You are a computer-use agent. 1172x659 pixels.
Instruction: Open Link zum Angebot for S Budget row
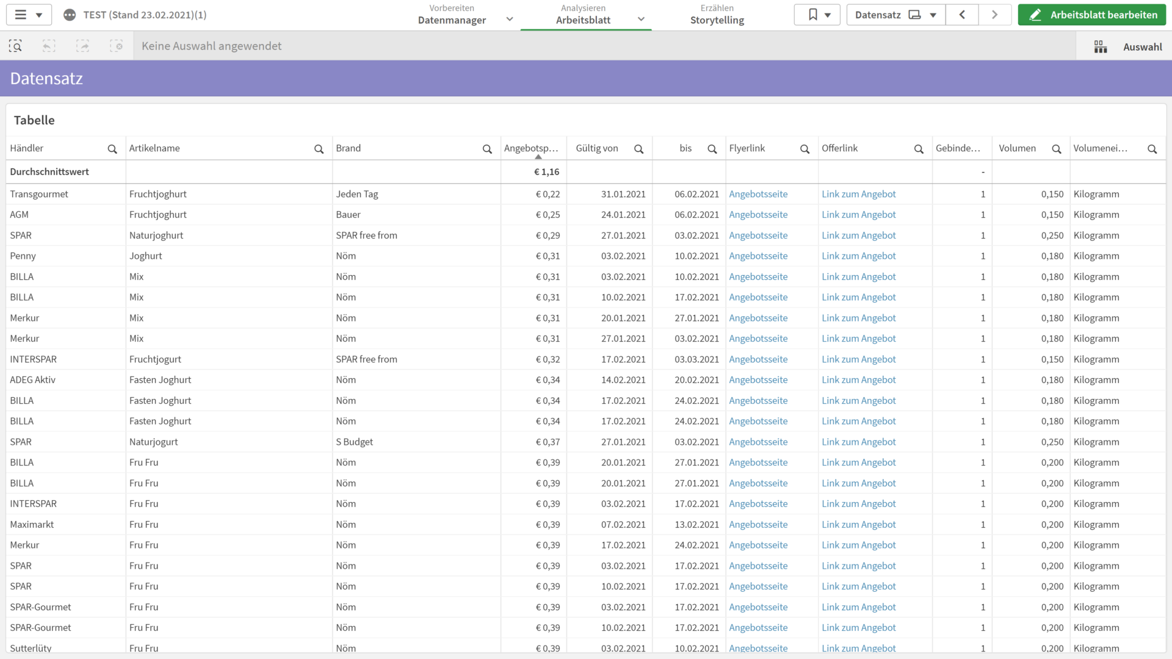(x=858, y=442)
